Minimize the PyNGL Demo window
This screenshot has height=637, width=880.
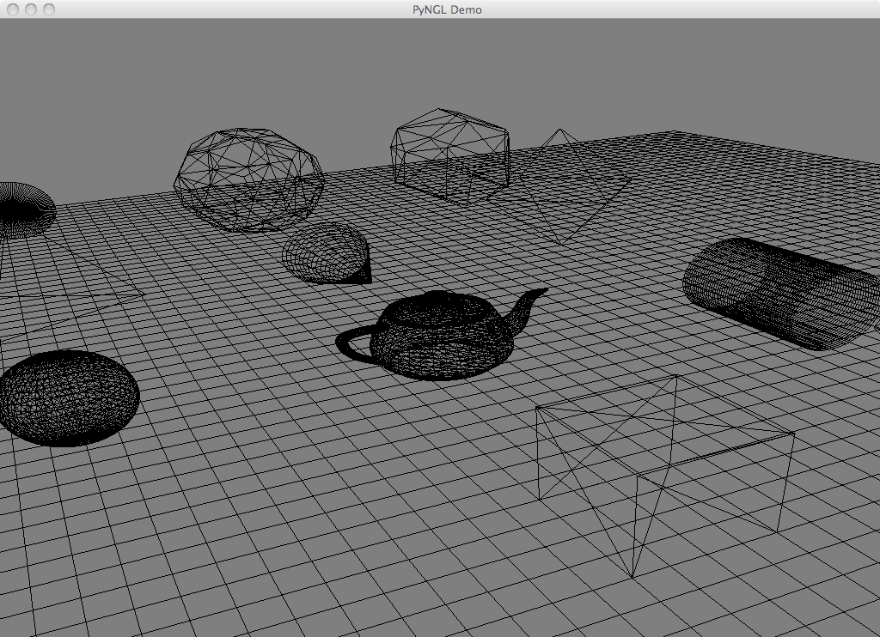coord(32,9)
